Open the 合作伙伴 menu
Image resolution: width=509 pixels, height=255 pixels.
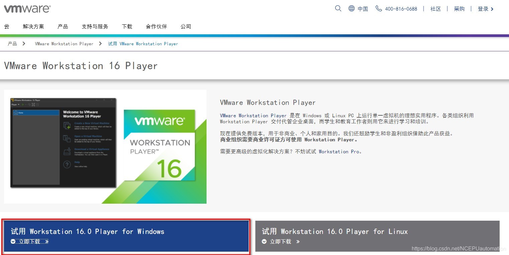[x=156, y=26]
